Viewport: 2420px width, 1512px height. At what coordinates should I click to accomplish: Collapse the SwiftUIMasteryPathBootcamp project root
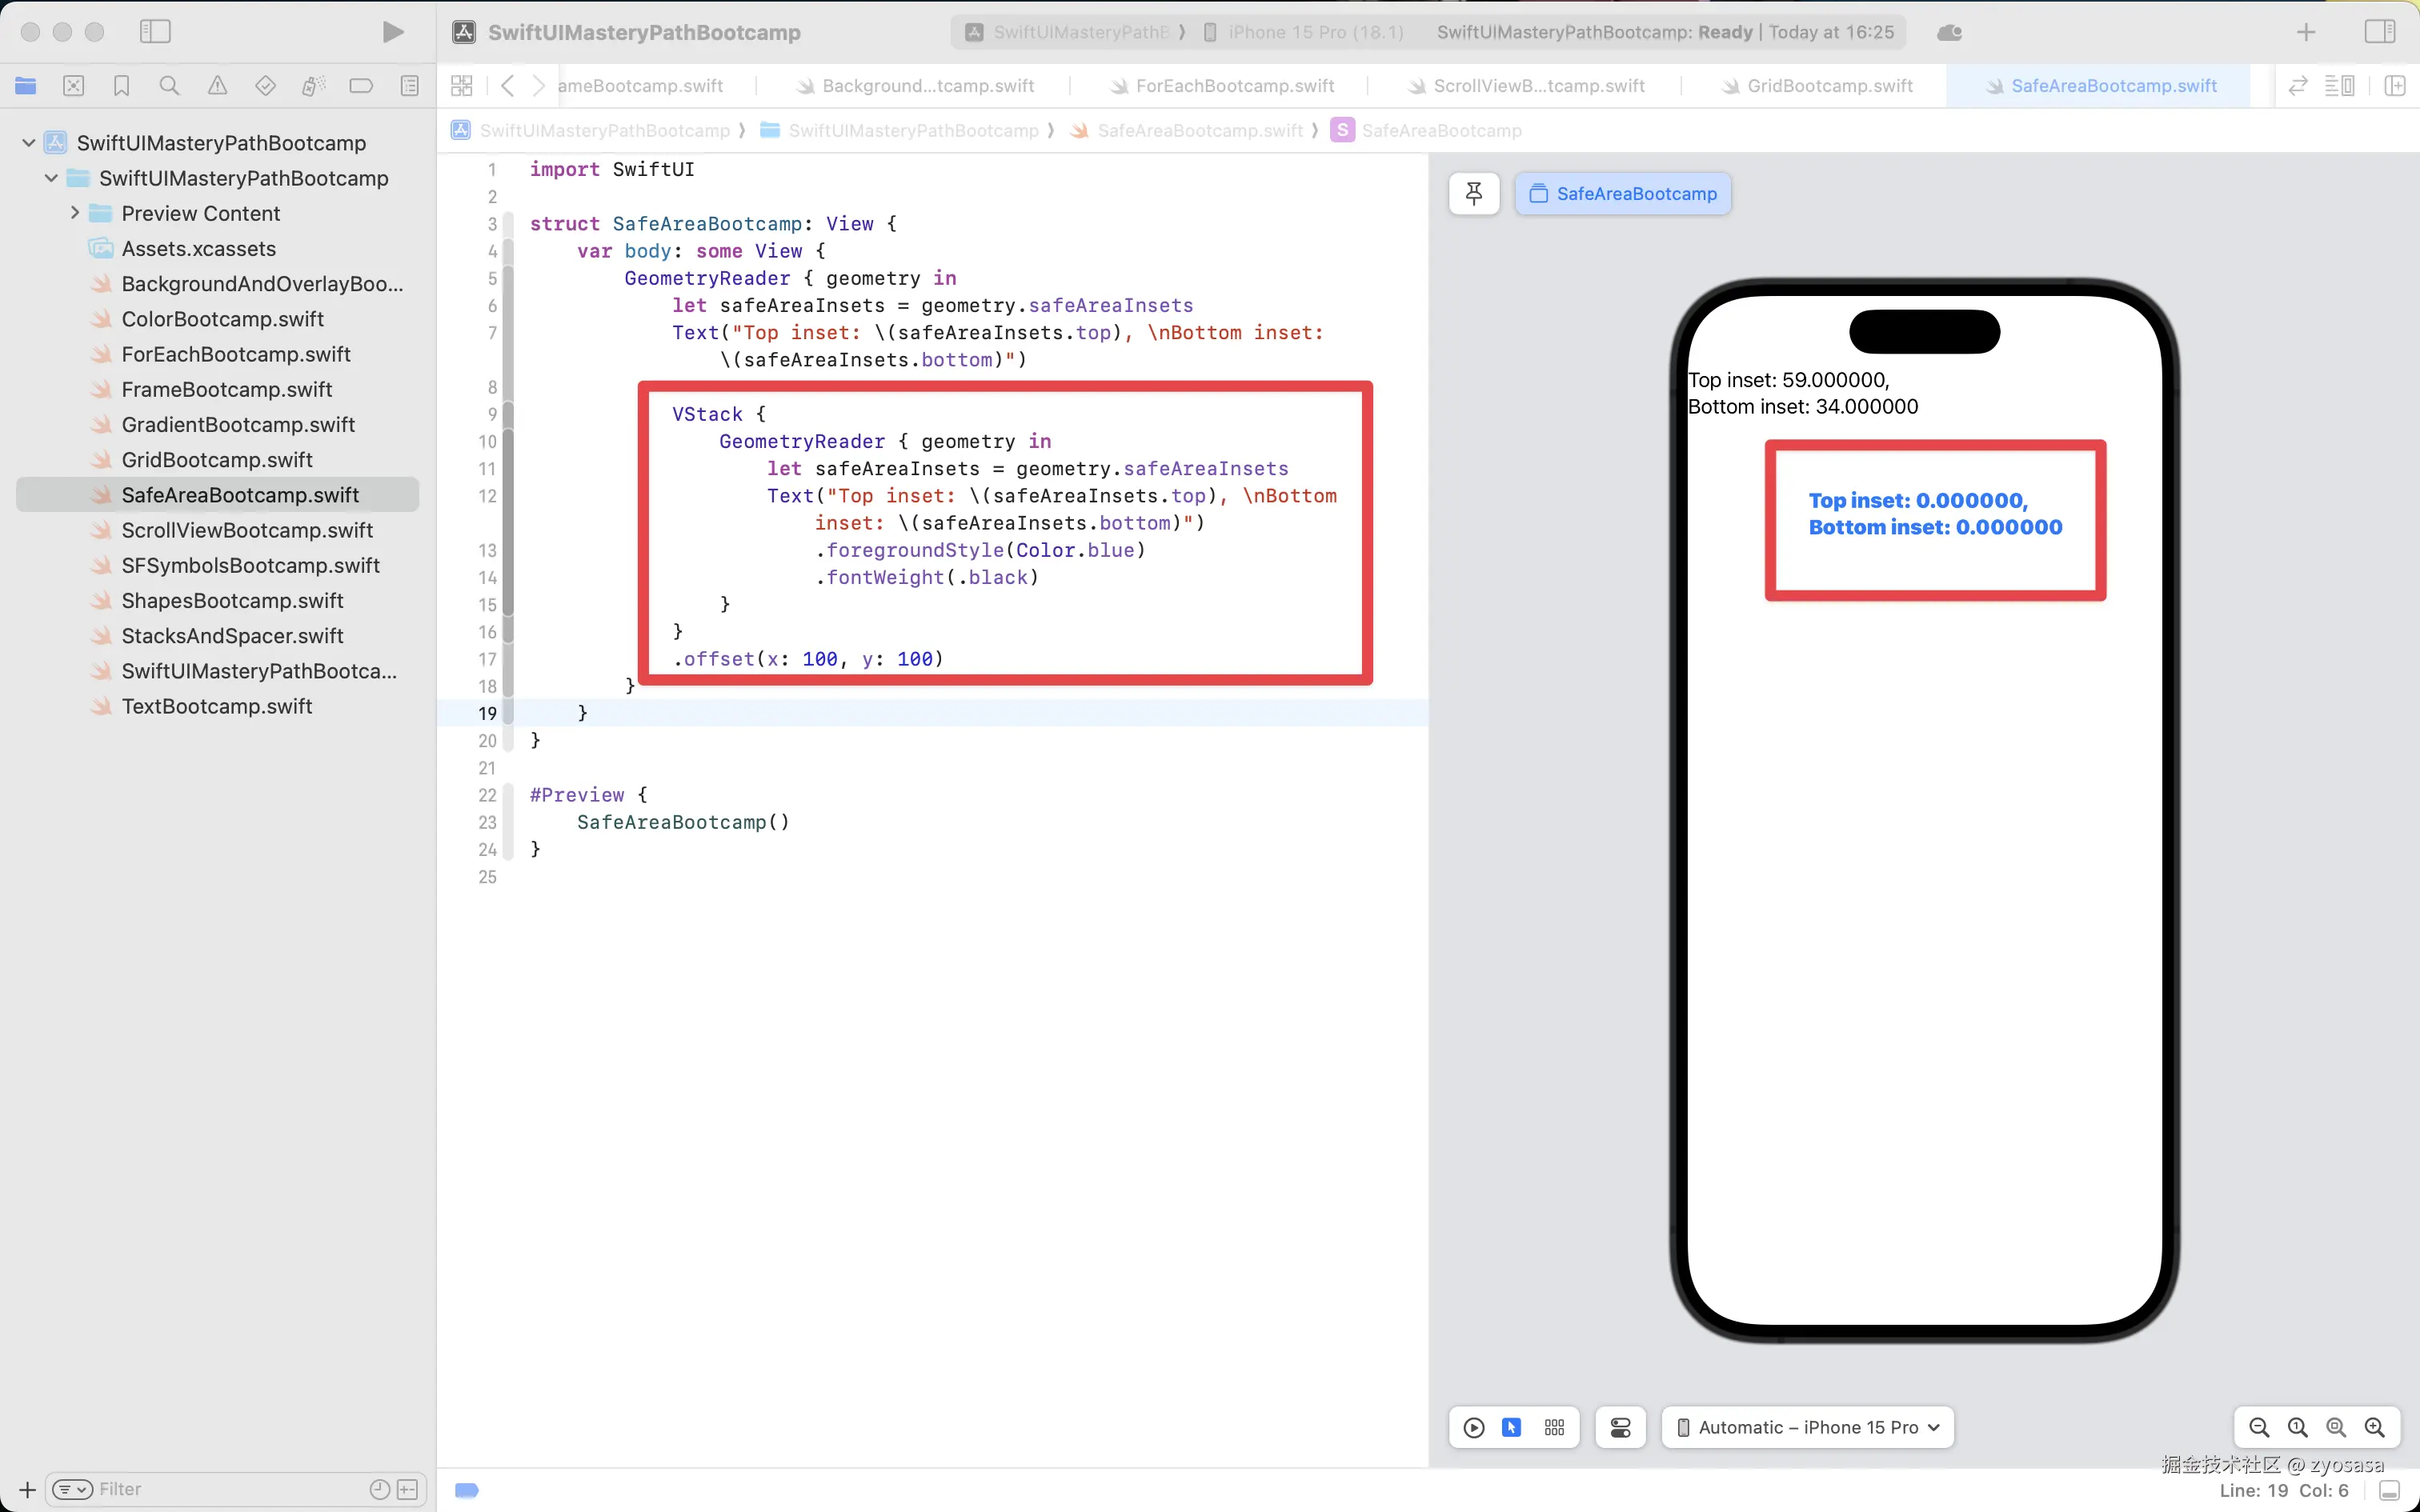29,143
